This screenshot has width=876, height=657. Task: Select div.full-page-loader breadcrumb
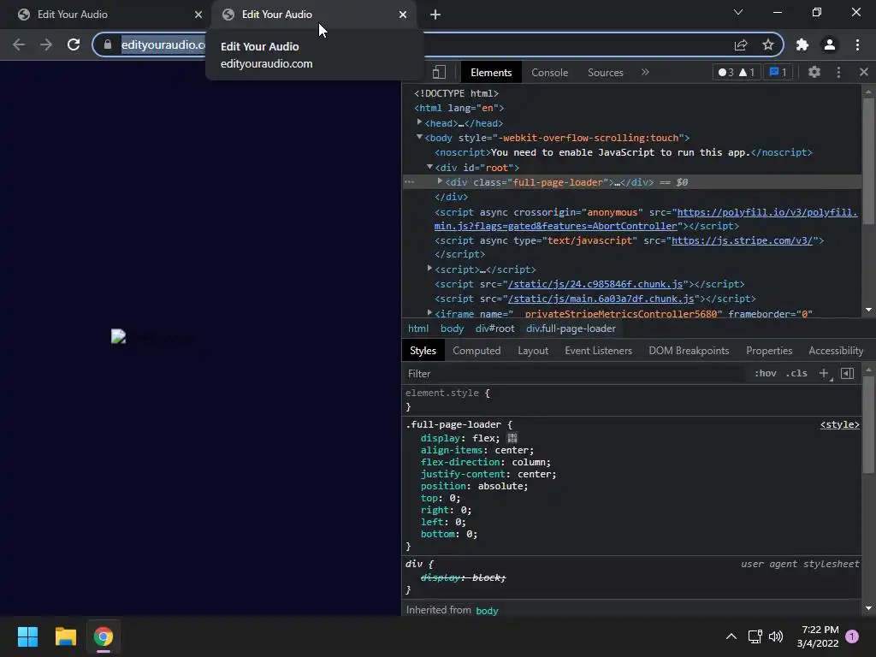click(571, 328)
